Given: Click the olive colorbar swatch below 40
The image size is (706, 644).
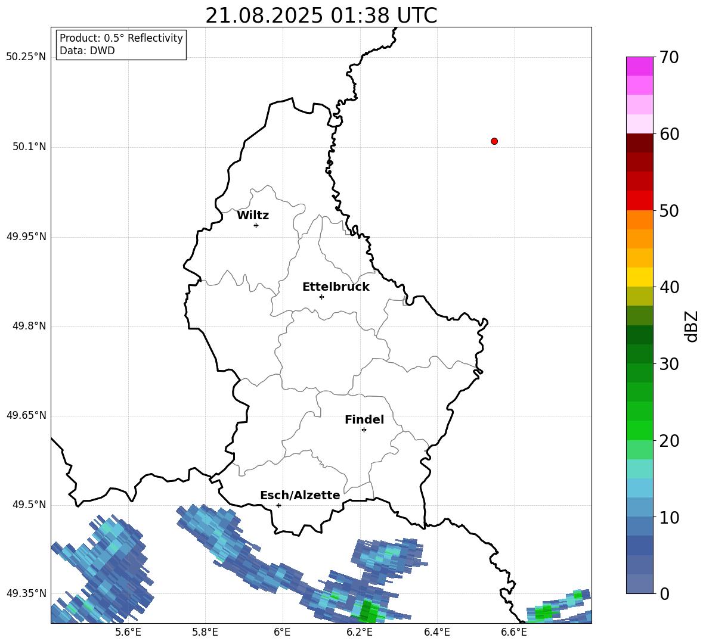Looking at the screenshot, I should point(639,296).
